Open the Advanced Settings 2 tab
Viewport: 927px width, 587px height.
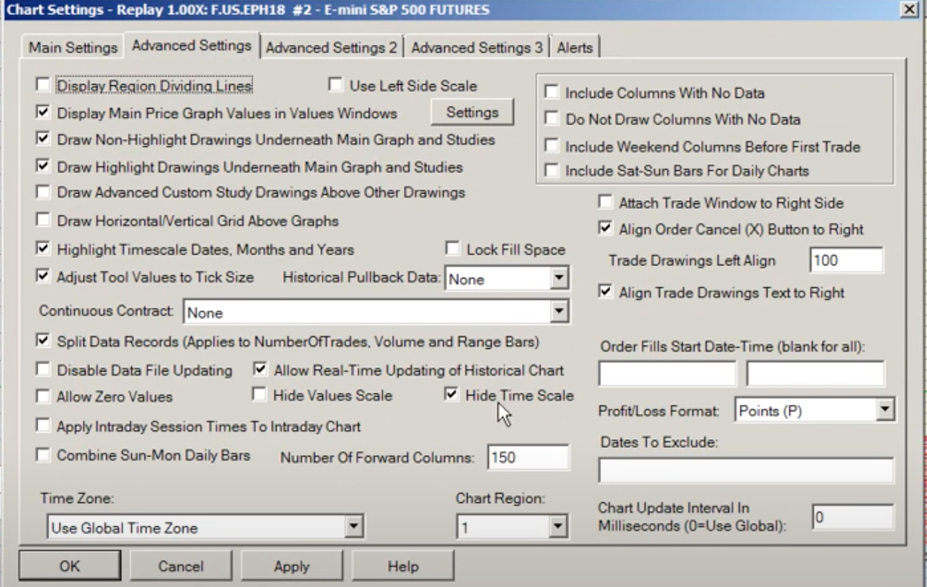(331, 47)
